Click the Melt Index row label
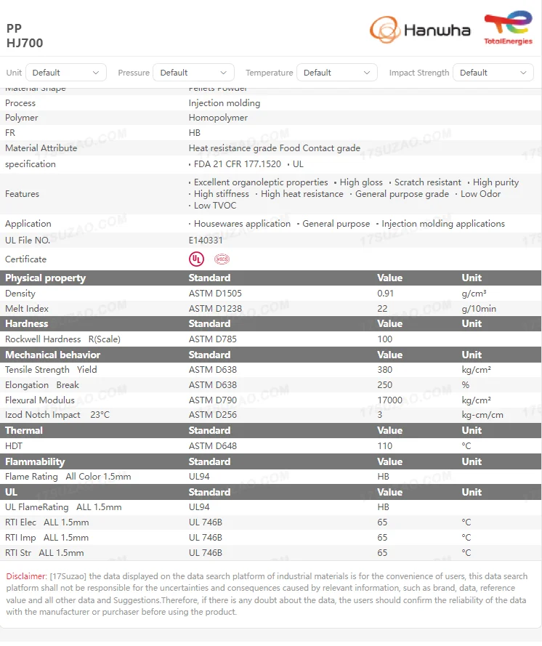This screenshot has height=646, width=542. click(x=27, y=309)
